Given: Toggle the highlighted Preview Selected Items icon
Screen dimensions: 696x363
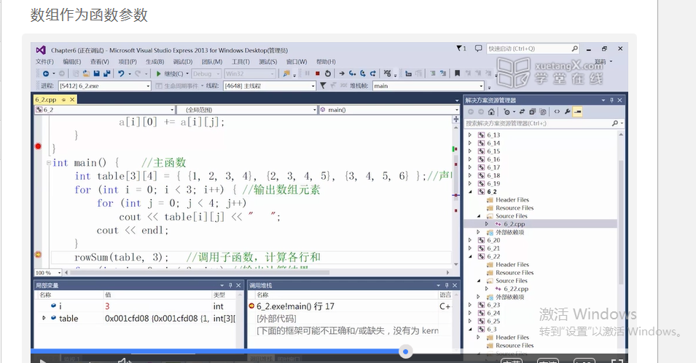Looking at the screenshot, I should 577,112.
